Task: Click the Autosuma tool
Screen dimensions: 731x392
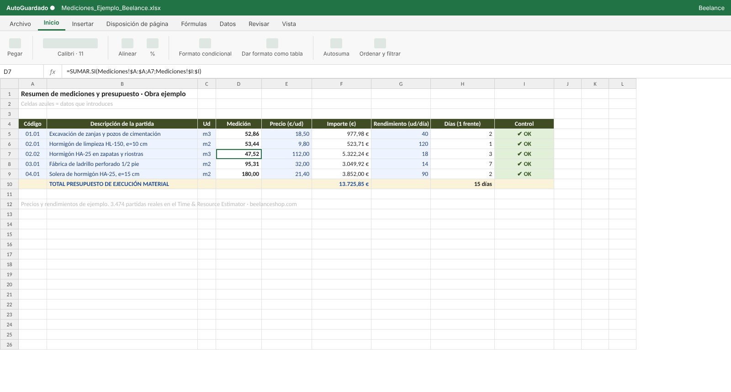Action: click(x=336, y=48)
